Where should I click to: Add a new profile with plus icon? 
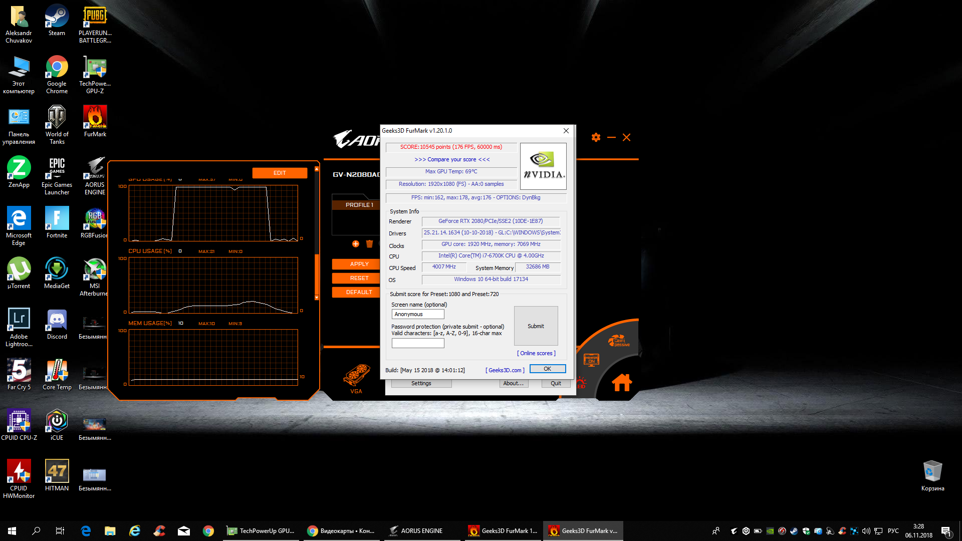pos(356,244)
